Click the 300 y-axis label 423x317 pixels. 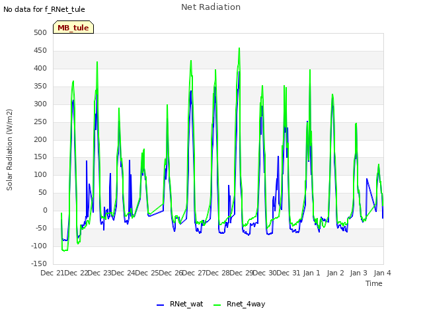40,104
